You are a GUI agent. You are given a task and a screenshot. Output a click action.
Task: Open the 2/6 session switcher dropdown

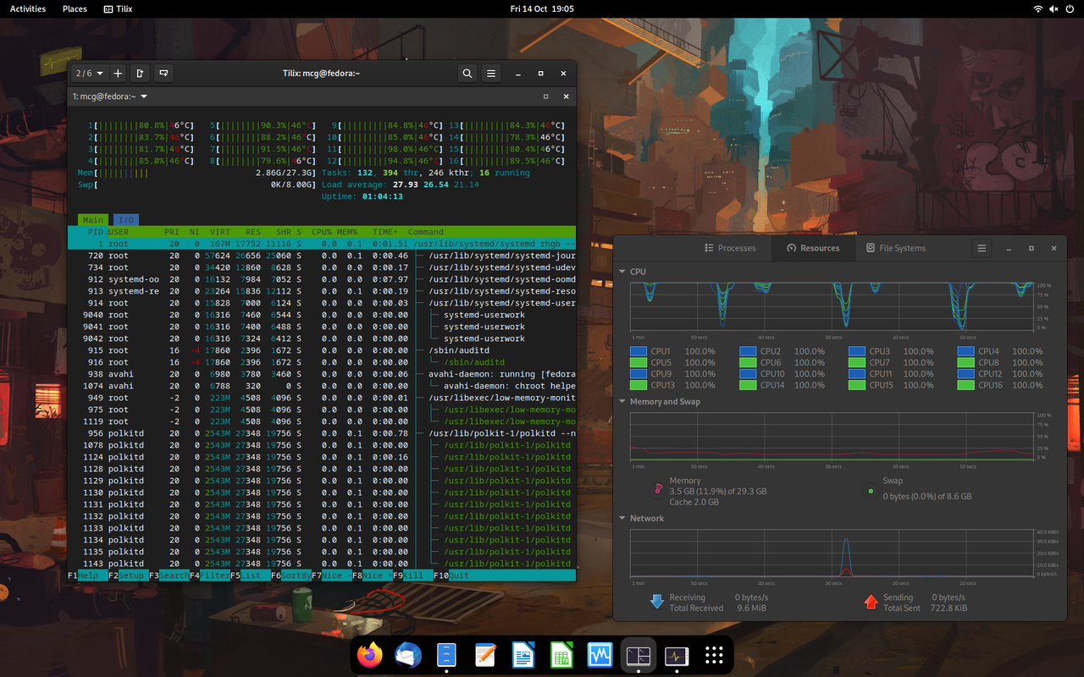(x=88, y=73)
